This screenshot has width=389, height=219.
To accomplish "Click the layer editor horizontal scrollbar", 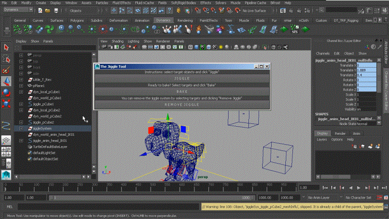I will tap(336, 177).
